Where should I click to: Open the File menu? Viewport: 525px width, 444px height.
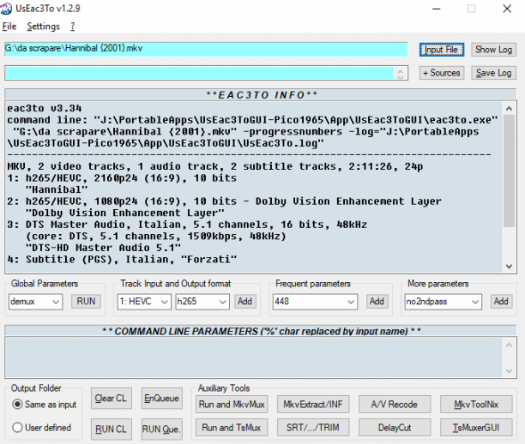click(x=9, y=27)
